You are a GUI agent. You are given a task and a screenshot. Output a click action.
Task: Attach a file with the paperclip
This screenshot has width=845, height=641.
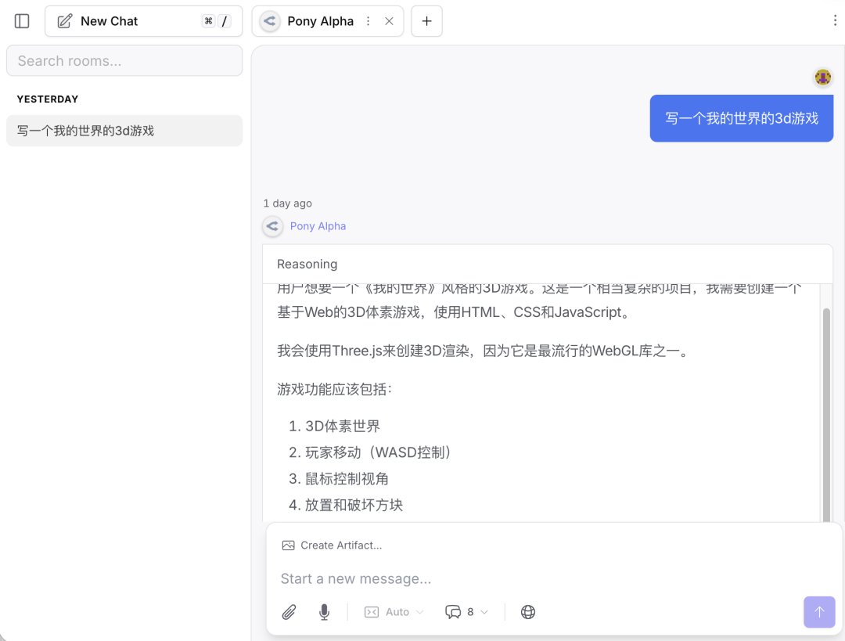[289, 612]
